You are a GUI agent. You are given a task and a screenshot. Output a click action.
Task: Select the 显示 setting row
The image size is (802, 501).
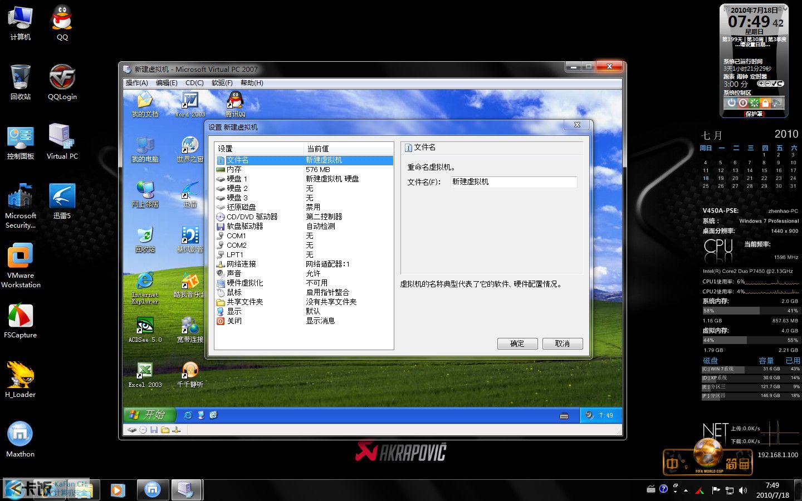coord(304,311)
